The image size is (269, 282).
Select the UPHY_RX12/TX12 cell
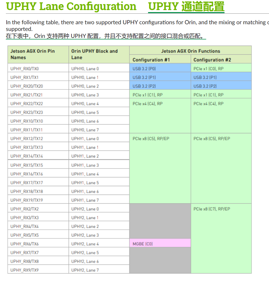(38, 138)
